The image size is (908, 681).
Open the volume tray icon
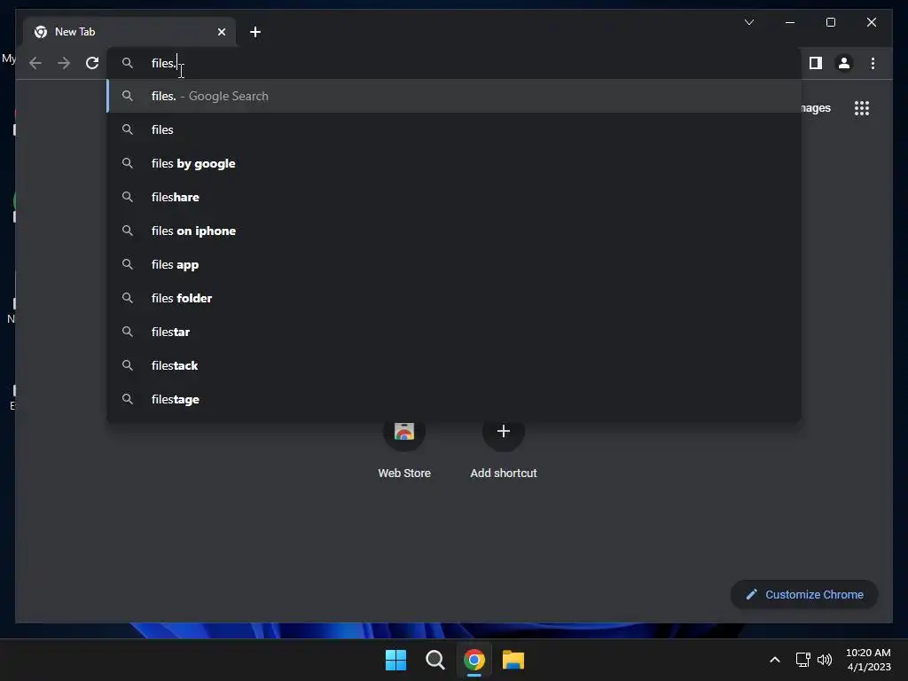825,660
